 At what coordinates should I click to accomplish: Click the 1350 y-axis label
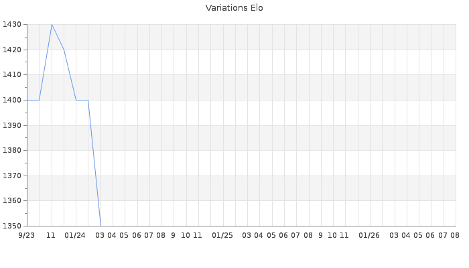12,226
